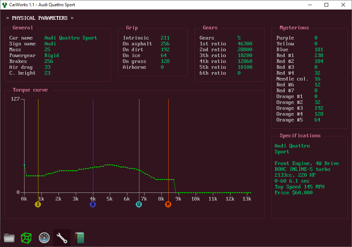Edit the On grass grip value 128
Image resolution: width=352 pixels, height=247 pixels.
tap(165, 61)
